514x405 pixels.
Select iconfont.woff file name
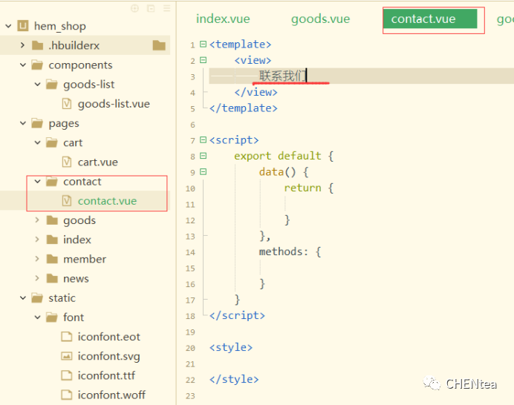click(111, 395)
